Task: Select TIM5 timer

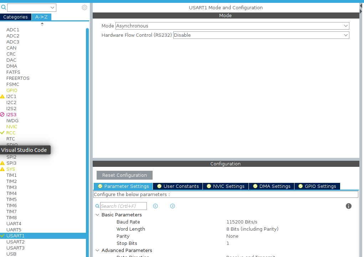Action: click(12, 199)
